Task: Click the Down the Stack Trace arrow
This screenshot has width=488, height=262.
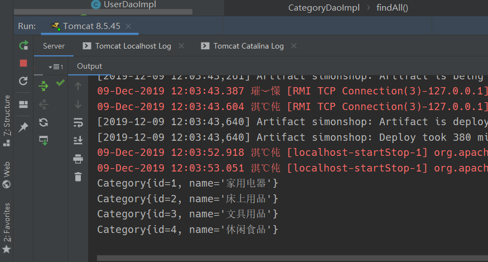Action: point(78,104)
